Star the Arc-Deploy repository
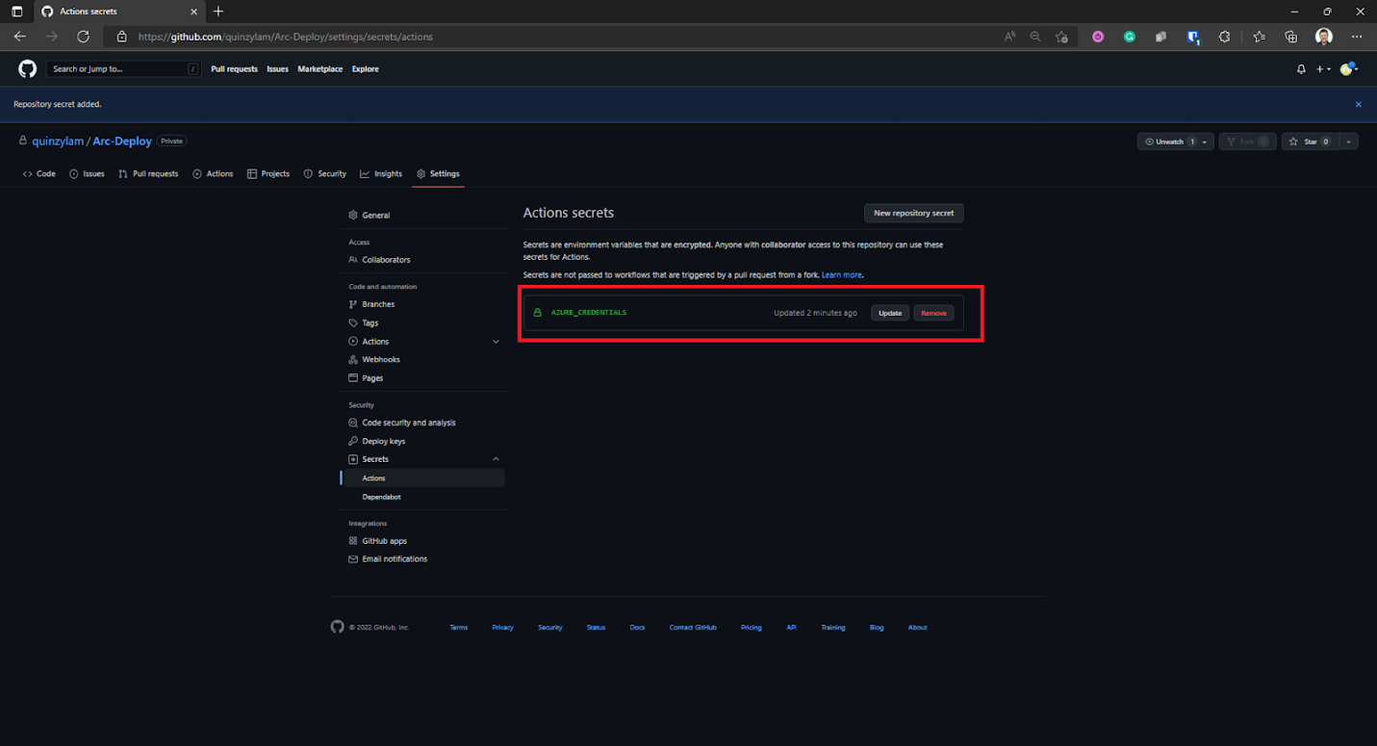 pyautogui.click(x=1309, y=141)
